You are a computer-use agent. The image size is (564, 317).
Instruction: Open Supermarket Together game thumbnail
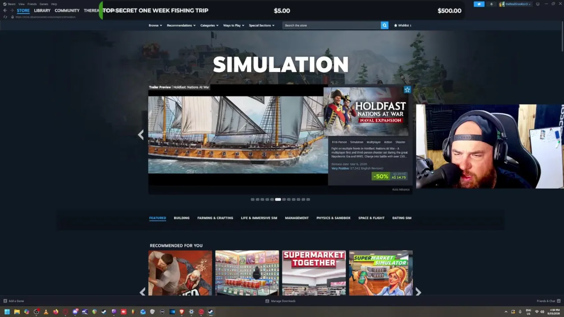(x=314, y=273)
